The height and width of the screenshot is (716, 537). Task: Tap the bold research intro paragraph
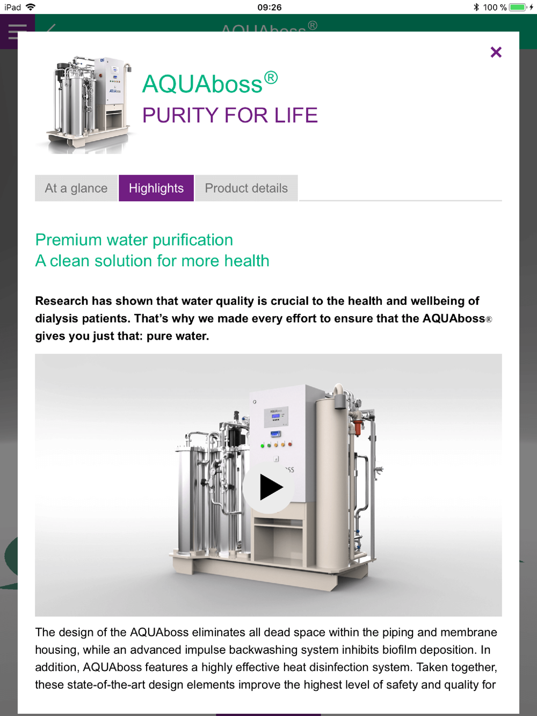[264, 318]
